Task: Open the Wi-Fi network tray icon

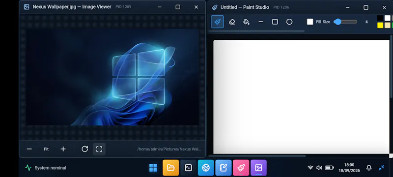Action: point(310,168)
